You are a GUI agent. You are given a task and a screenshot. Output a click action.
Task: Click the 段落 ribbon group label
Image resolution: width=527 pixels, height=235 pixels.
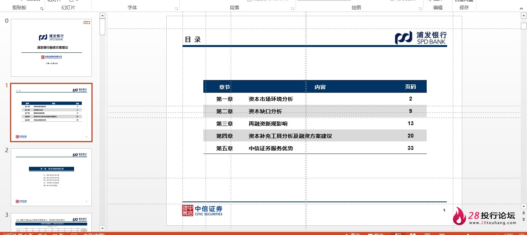(235, 7)
